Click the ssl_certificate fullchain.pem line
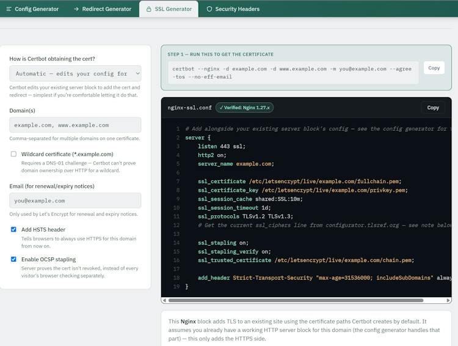Screen dimensions: 458x346 (x=299, y=182)
